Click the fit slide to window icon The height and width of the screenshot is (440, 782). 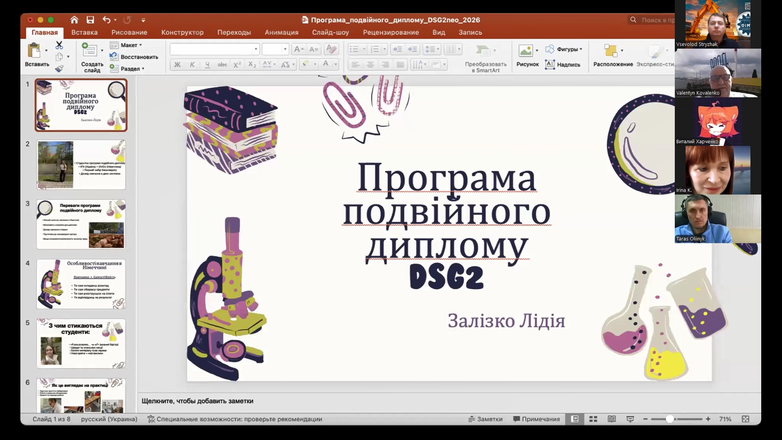[x=745, y=419]
